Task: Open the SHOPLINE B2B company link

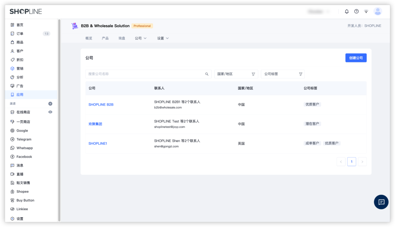Action: [101, 104]
